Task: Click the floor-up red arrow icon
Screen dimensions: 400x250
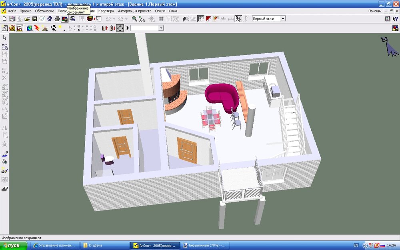Action: coord(105,28)
